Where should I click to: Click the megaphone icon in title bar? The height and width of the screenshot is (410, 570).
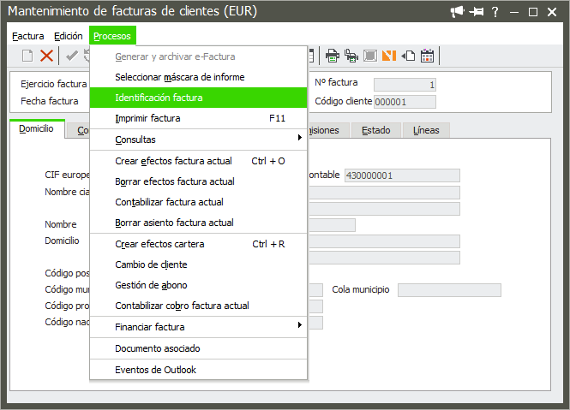[457, 12]
